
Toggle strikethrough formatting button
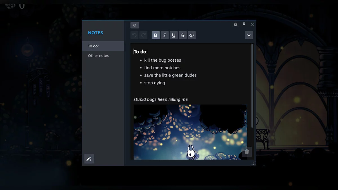(x=183, y=35)
